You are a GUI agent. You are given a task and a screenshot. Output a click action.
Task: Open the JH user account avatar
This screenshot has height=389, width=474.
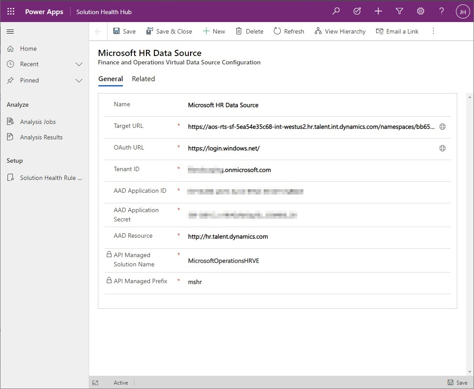coord(463,12)
